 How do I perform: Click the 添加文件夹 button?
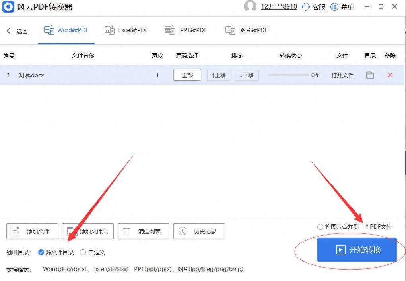coord(88,231)
